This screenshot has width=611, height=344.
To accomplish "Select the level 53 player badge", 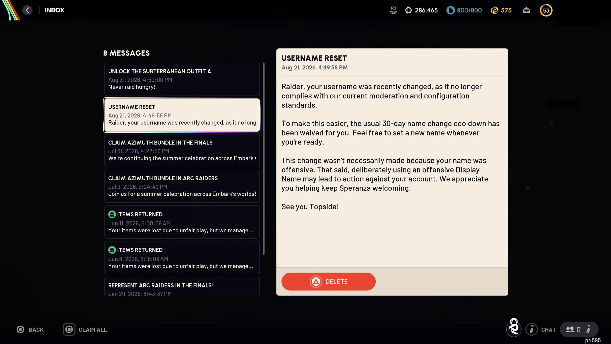I will [546, 10].
